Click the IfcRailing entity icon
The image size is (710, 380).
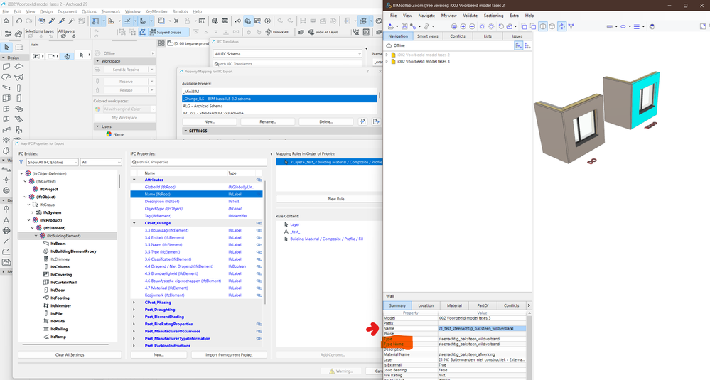click(45, 329)
